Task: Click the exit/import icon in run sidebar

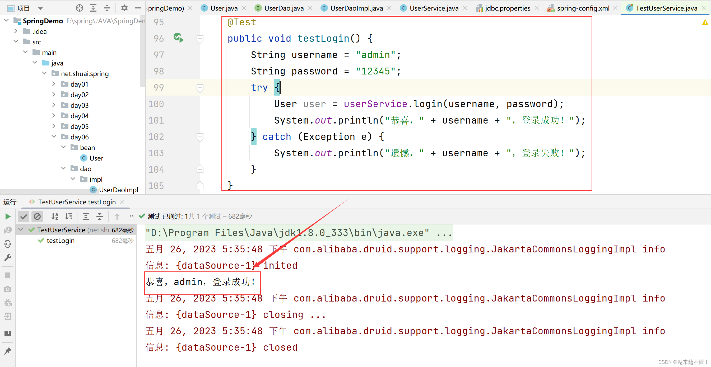Action: coord(8,316)
